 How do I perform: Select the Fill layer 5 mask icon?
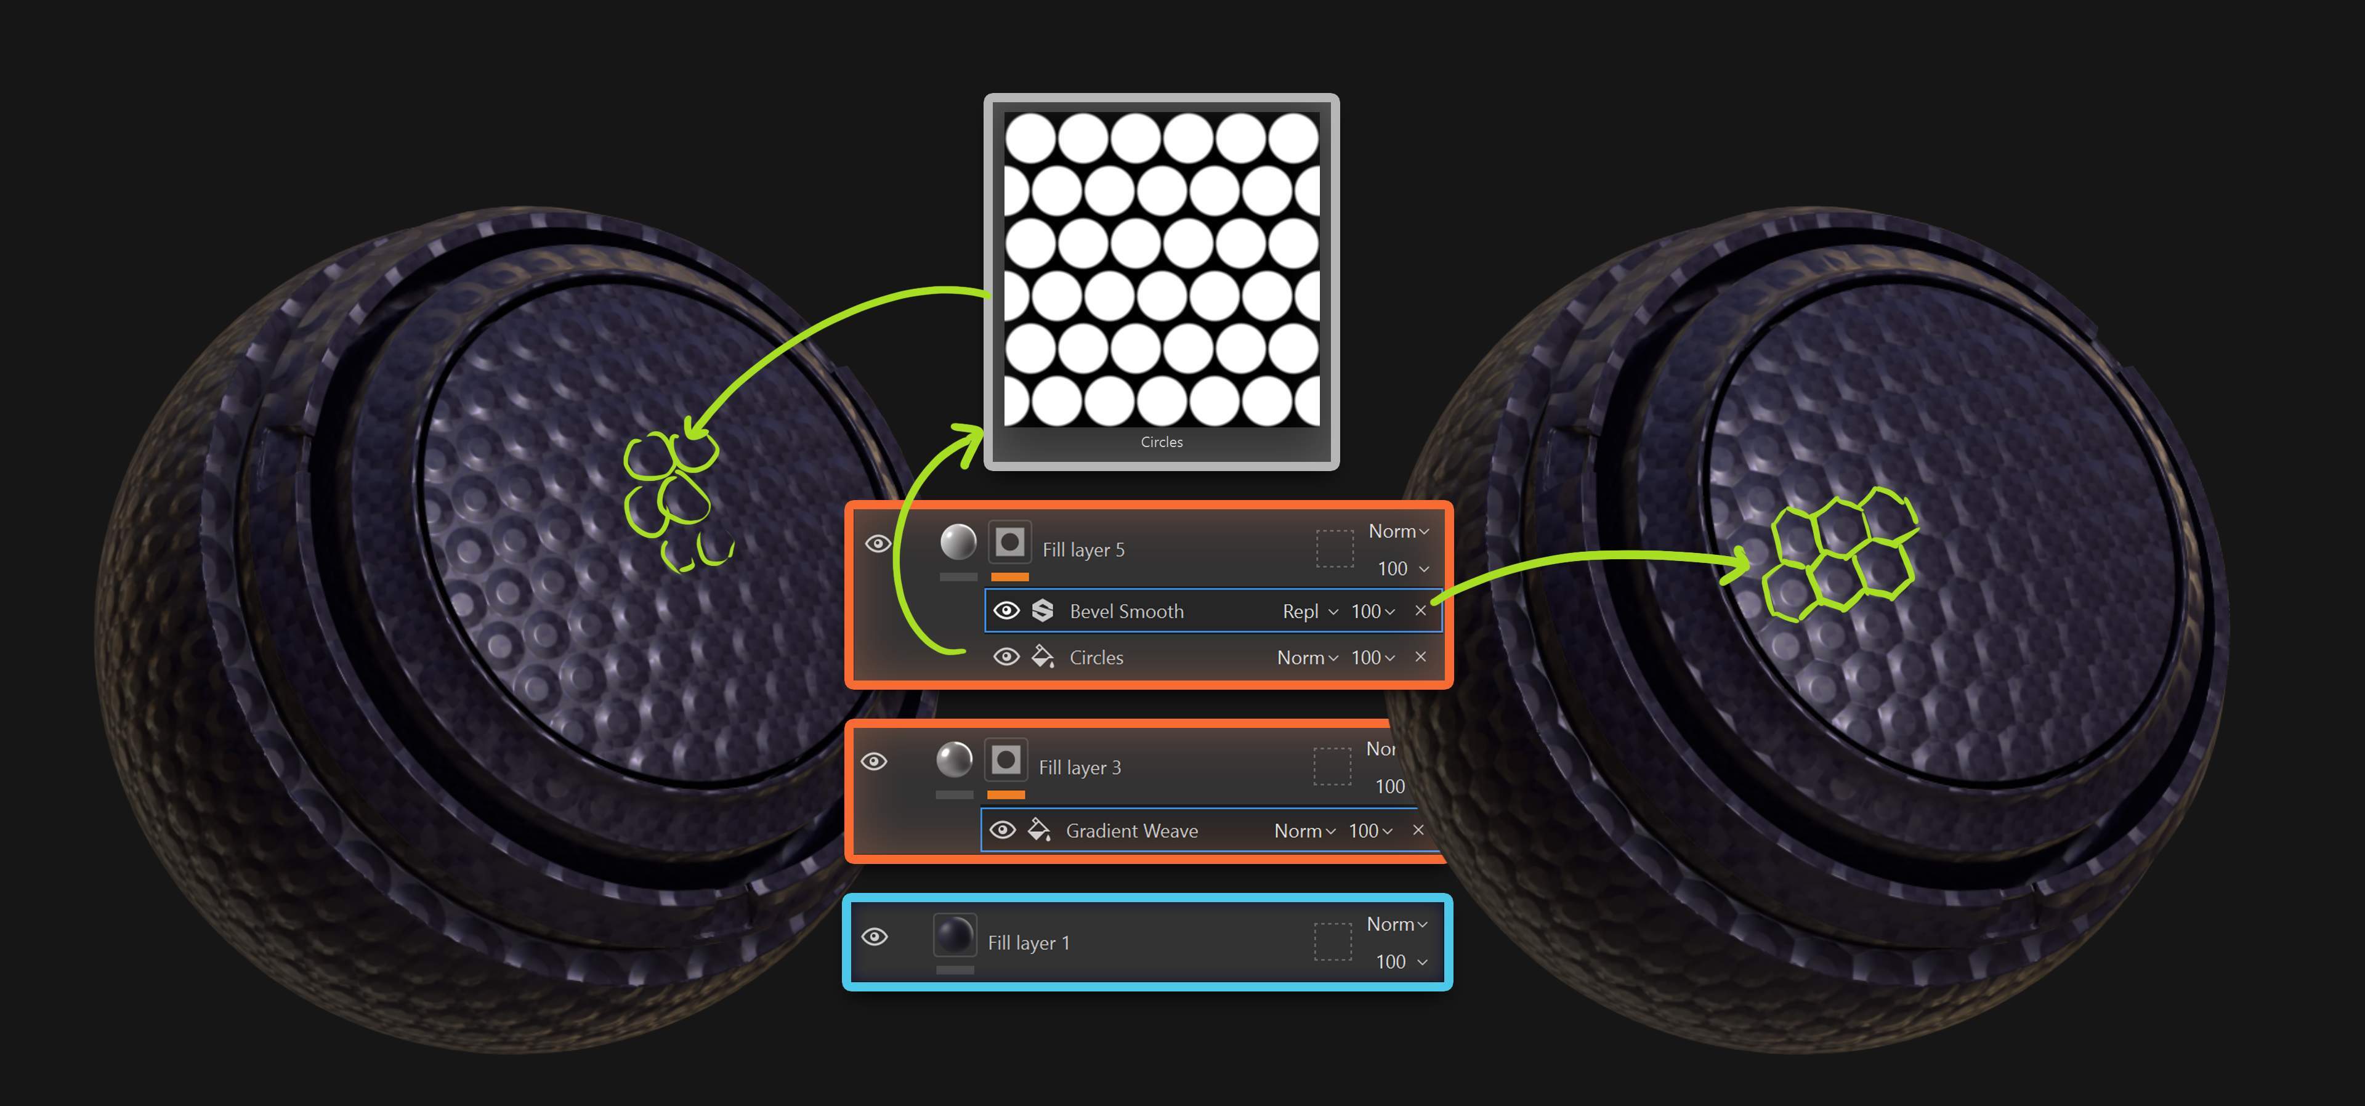pyautogui.click(x=1009, y=541)
